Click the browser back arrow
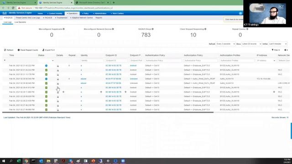The image size is (292, 164). 3,8
